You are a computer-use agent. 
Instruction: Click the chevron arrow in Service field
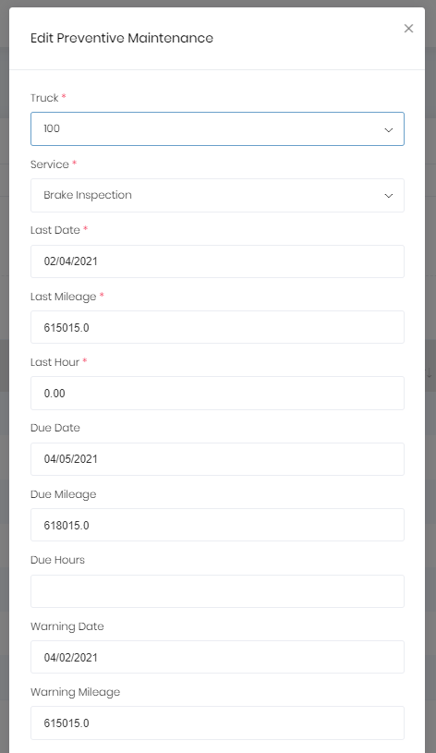point(389,196)
